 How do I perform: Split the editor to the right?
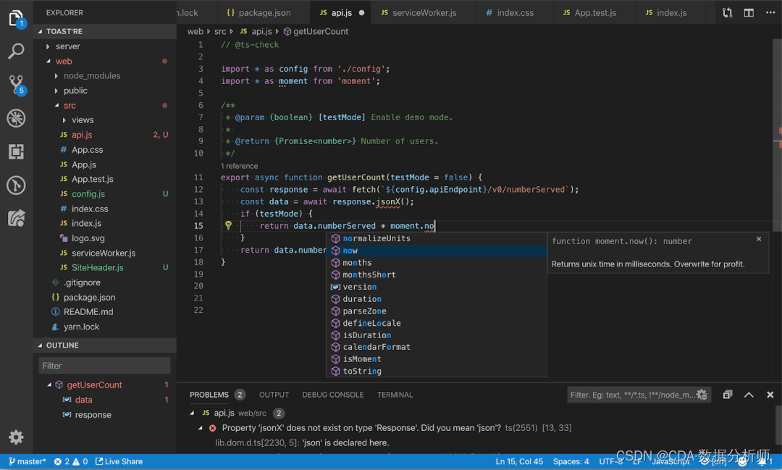pos(749,12)
